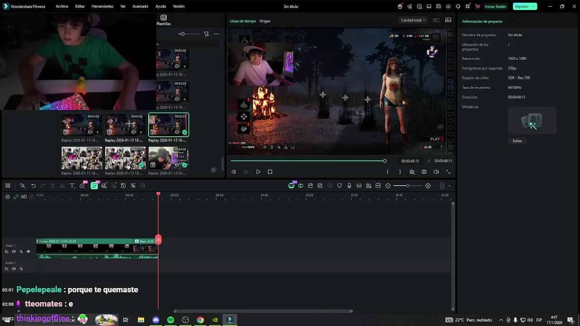
Task: Take a snapshot of the preview
Action: (x=424, y=172)
